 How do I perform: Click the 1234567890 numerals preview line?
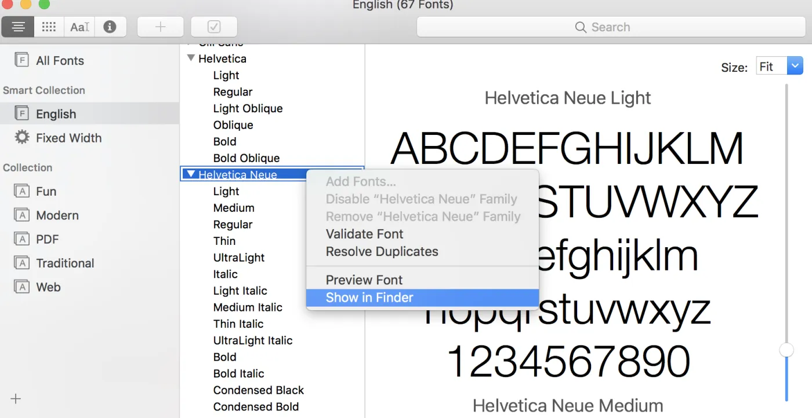pyautogui.click(x=568, y=361)
